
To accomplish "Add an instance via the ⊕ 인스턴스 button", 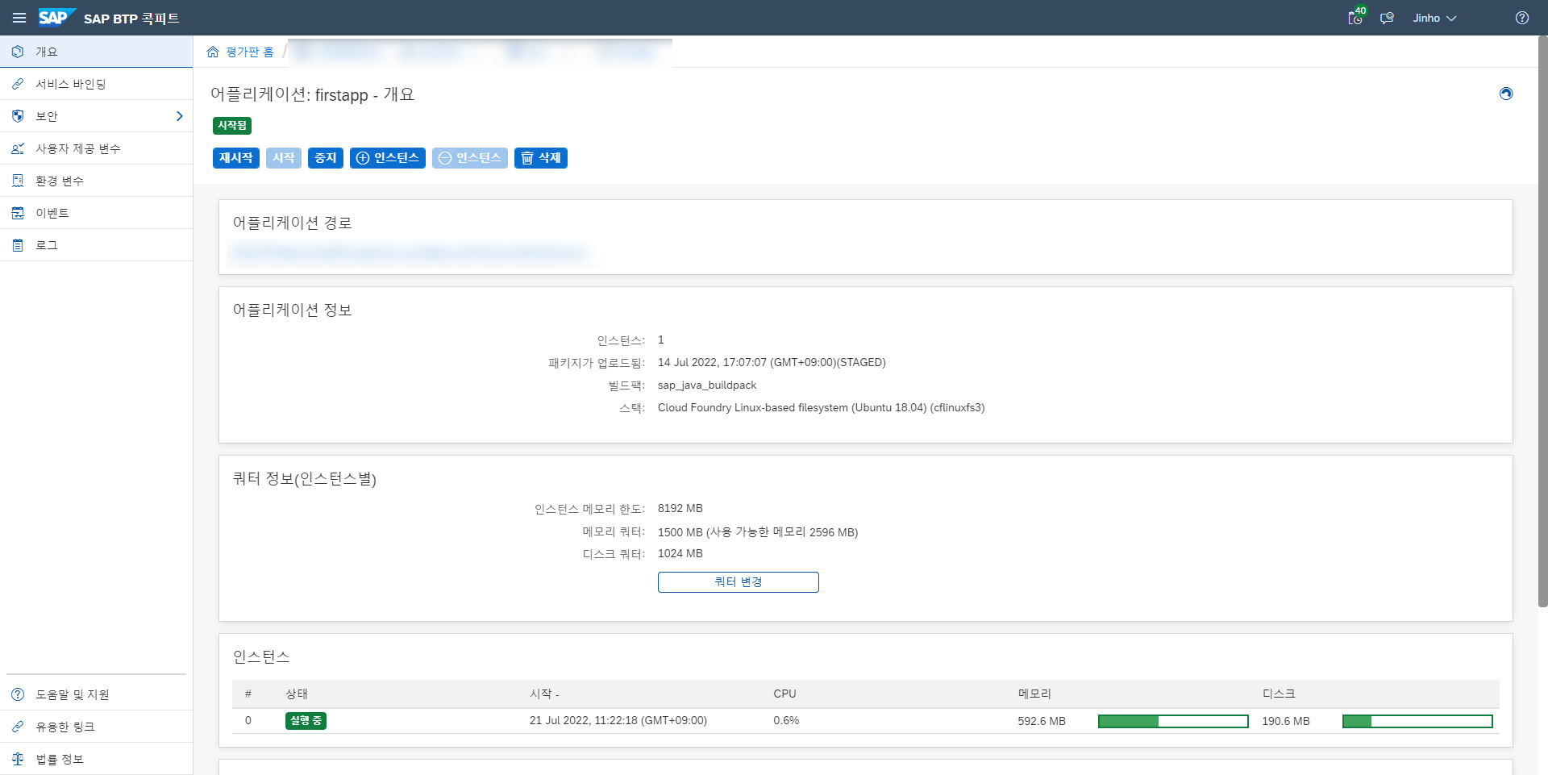I will 387,158.
